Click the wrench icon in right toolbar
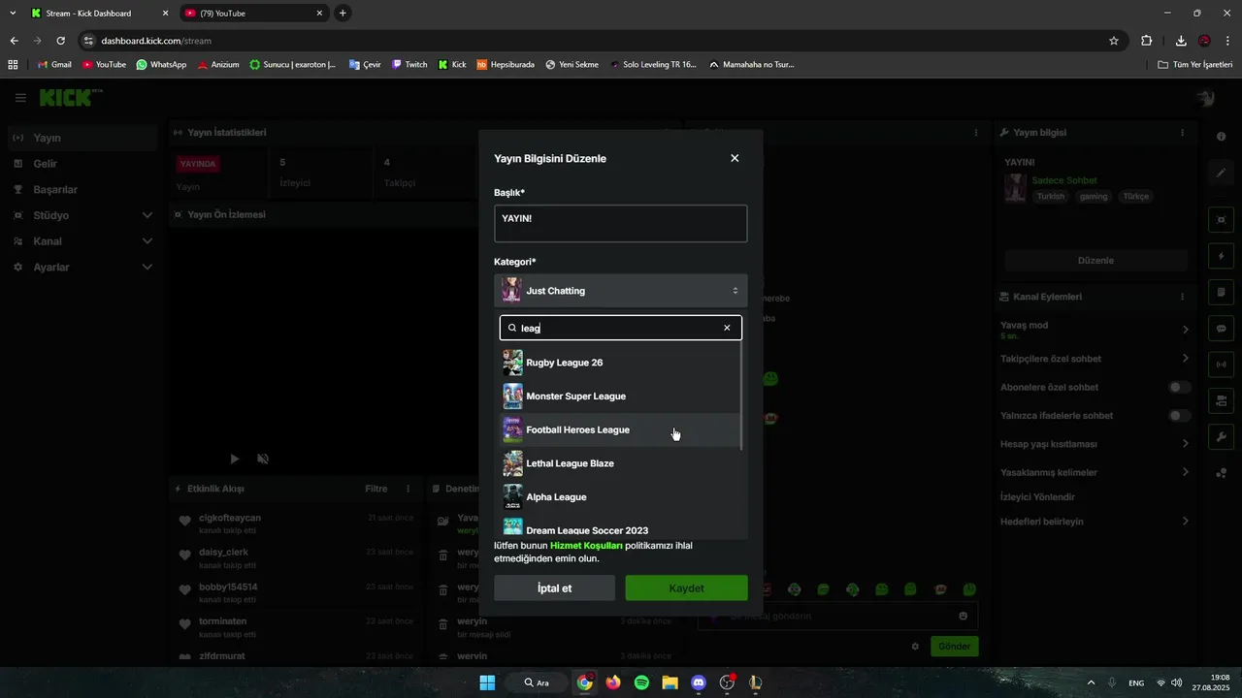This screenshot has width=1242, height=698. [x=1222, y=436]
